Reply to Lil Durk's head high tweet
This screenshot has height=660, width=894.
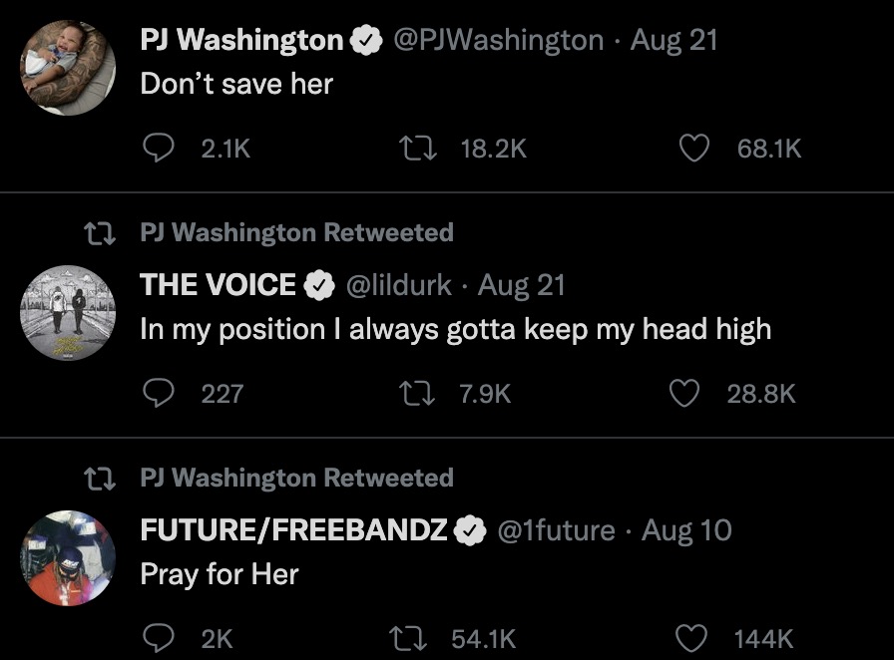(161, 394)
